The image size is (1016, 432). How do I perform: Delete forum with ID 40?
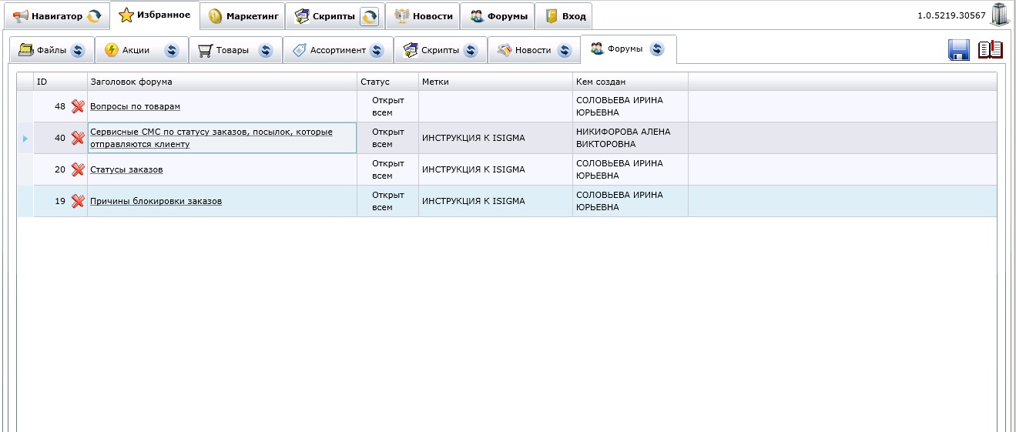point(78,138)
